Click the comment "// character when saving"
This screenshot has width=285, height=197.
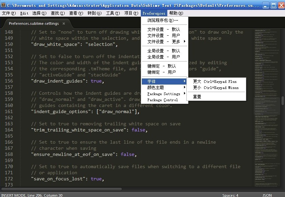point(64,148)
